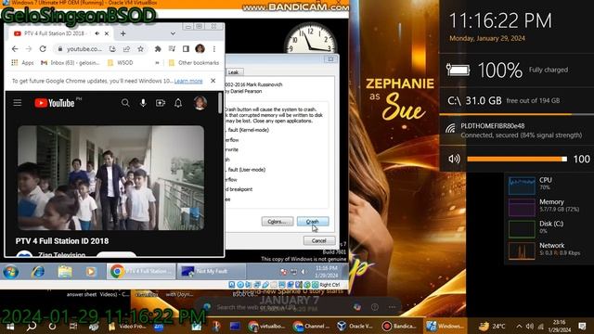Adjust the volume 100 slider
The height and width of the screenshot is (334, 594).
(517, 159)
